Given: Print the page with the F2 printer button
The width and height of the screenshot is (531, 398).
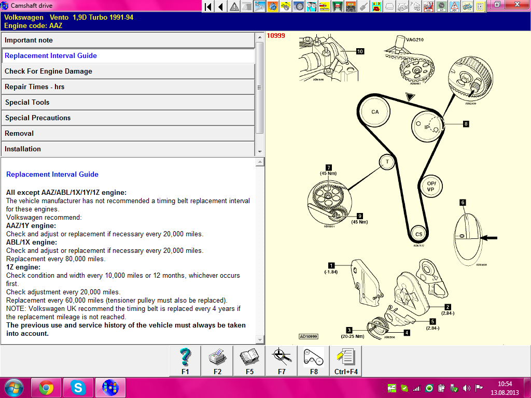Looking at the screenshot, I should point(217,361).
